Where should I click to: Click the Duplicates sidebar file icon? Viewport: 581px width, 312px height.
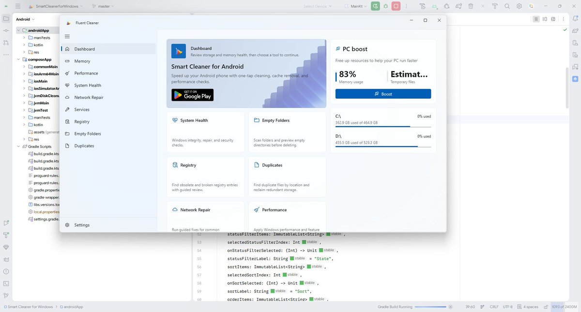67,146
